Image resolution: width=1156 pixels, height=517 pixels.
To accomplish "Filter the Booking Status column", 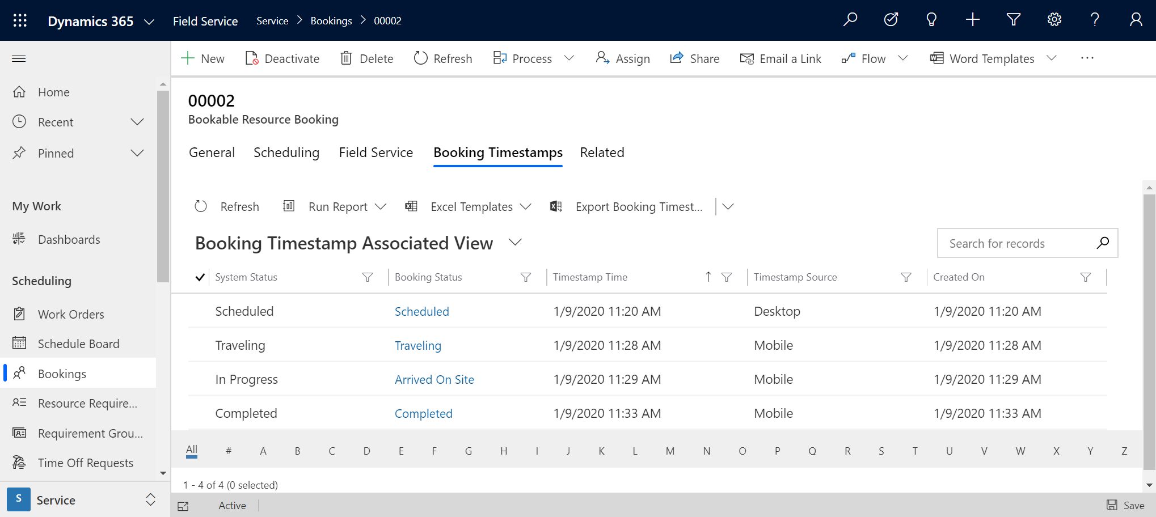I will pyautogui.click(x=526, y=277).
